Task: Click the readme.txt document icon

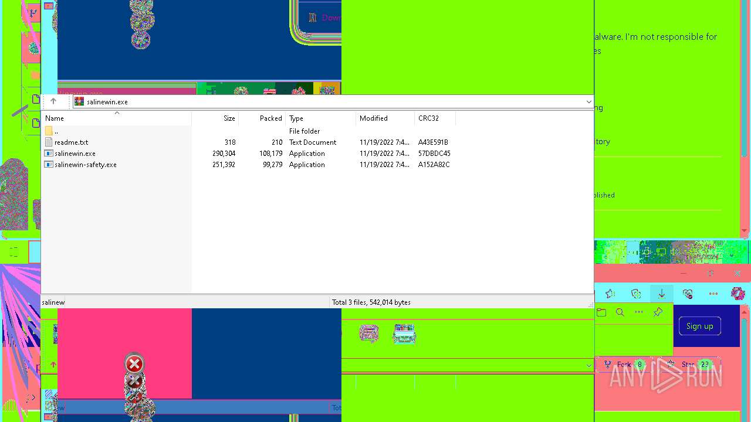Action: coord(49,142)
